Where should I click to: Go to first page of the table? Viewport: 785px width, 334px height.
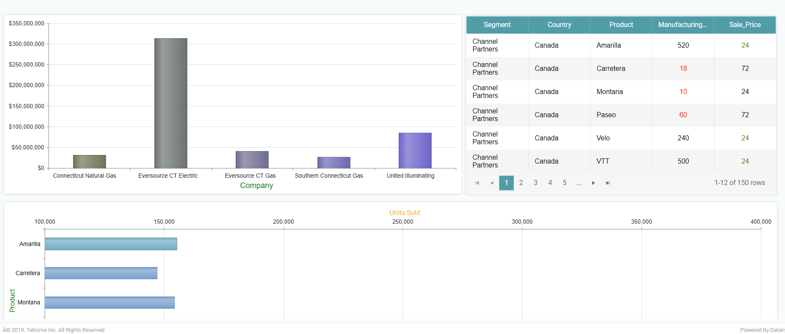(477, 183)
